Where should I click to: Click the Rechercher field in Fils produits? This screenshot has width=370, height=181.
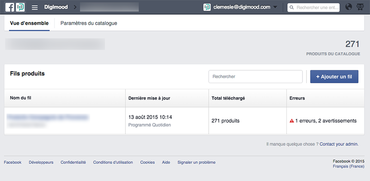pos(256,77)
